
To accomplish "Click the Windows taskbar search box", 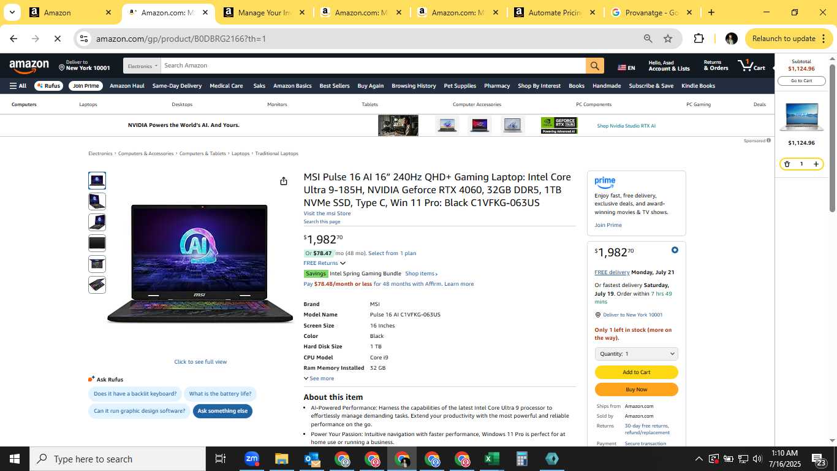I will pyautogui.click(x=118, y=459).
